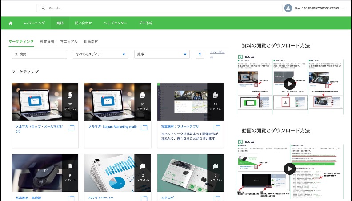Click the files icon above 9 ファイル
Image resolution: width=352 pixels, height=201 pixels.
click(70, 166)
